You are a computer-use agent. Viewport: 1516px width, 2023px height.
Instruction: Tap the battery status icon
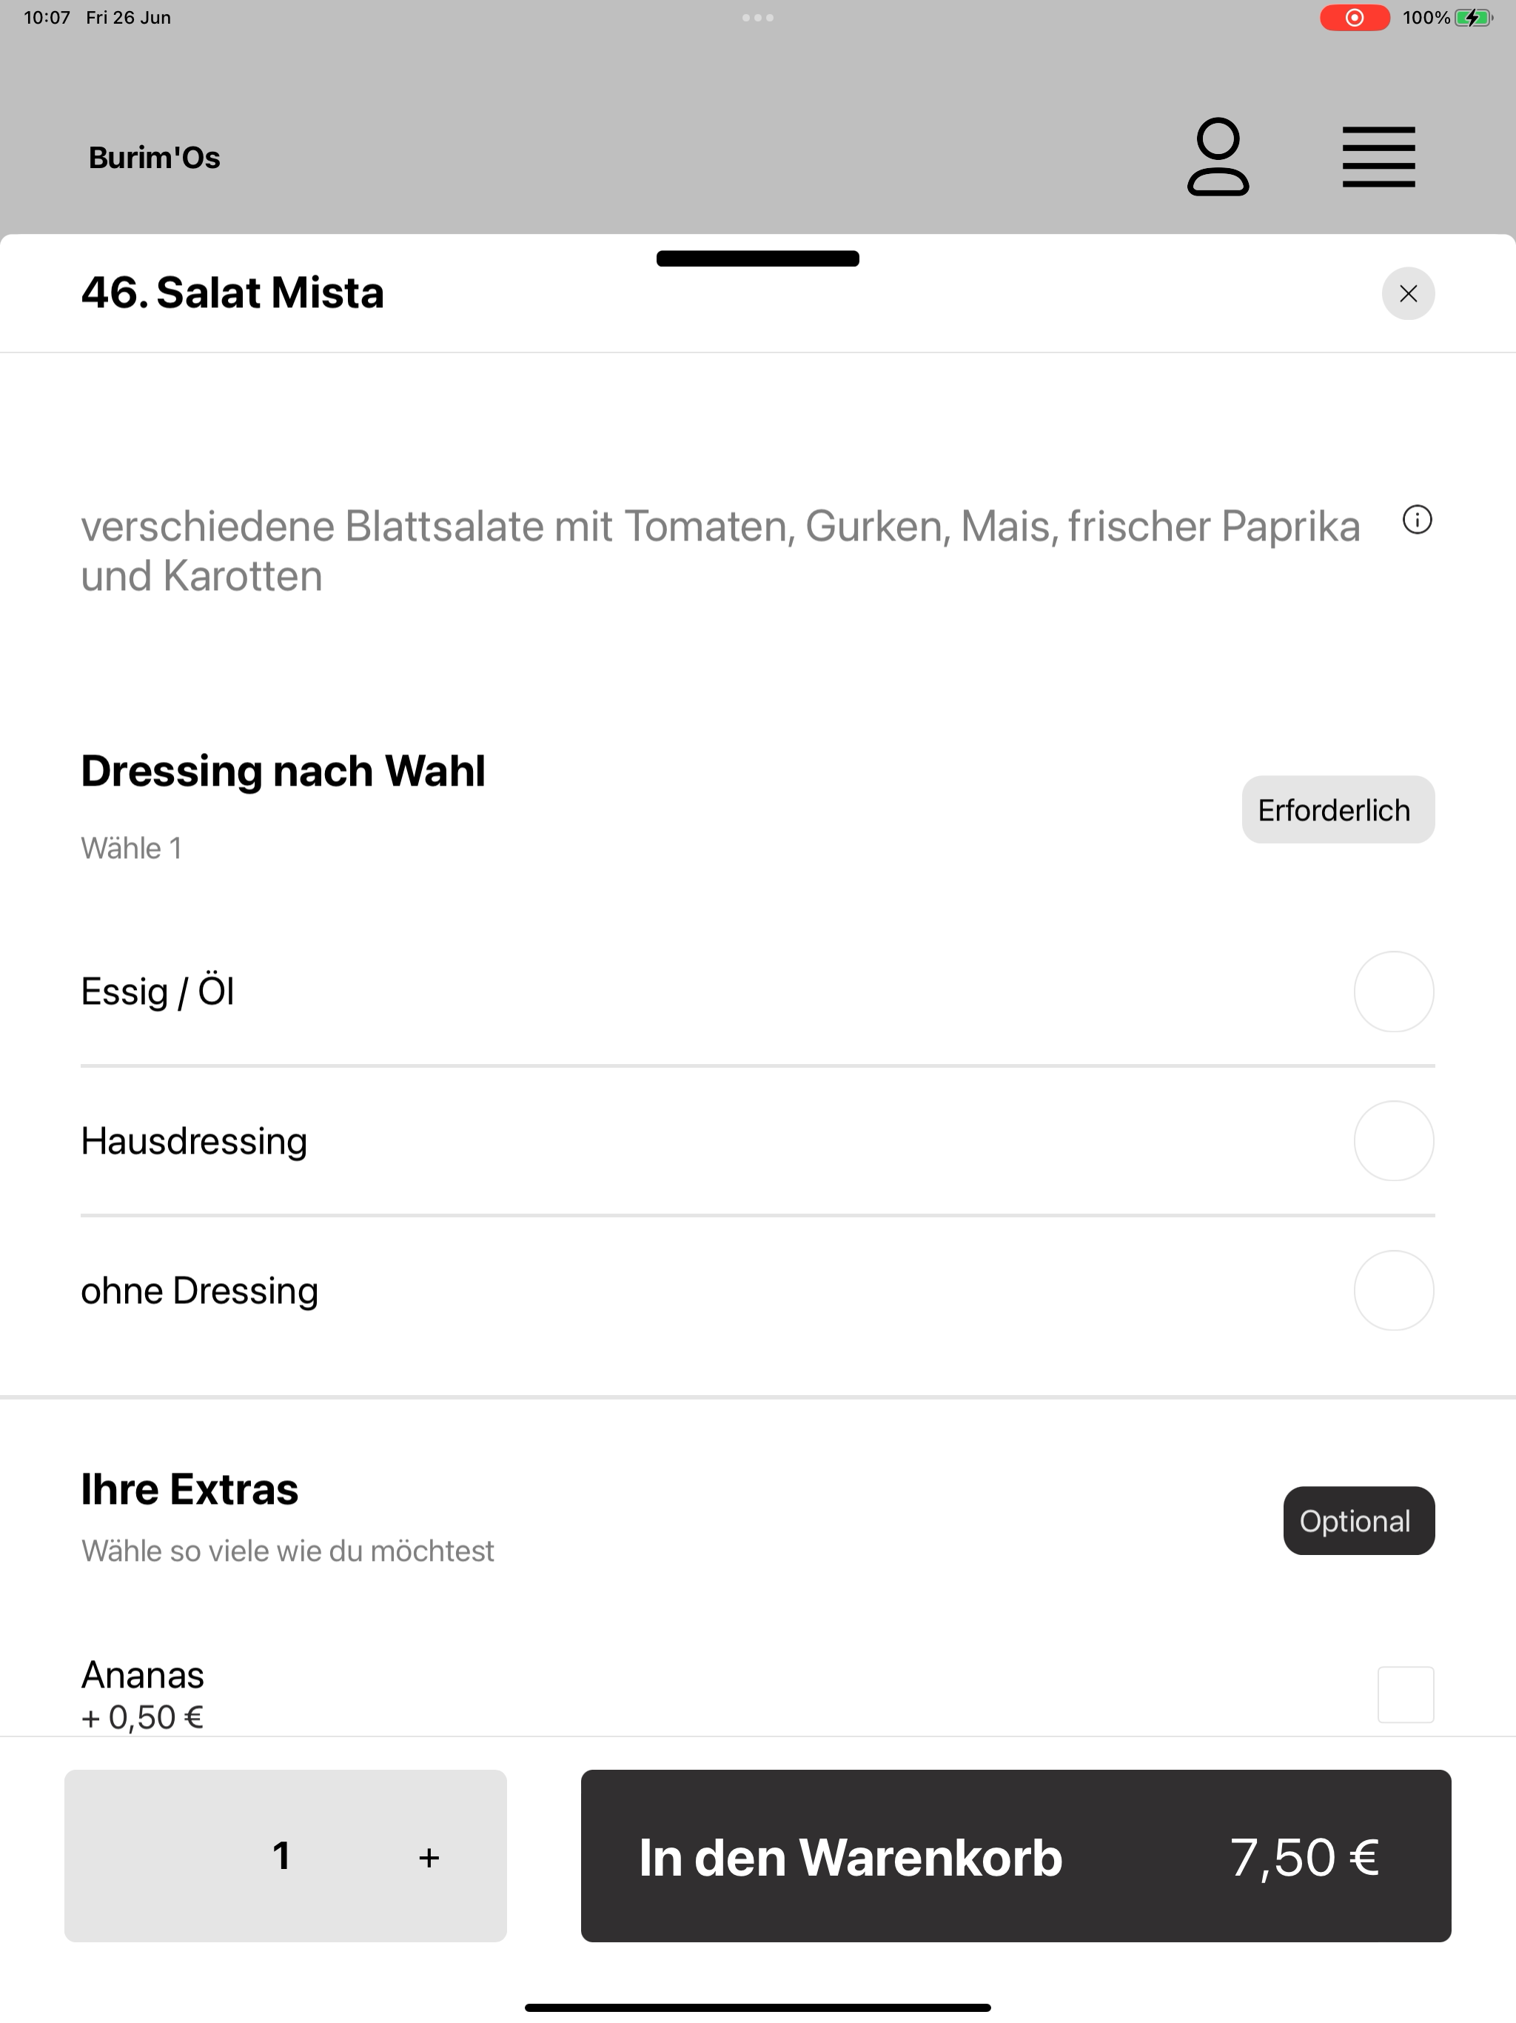coord(1473,17)
